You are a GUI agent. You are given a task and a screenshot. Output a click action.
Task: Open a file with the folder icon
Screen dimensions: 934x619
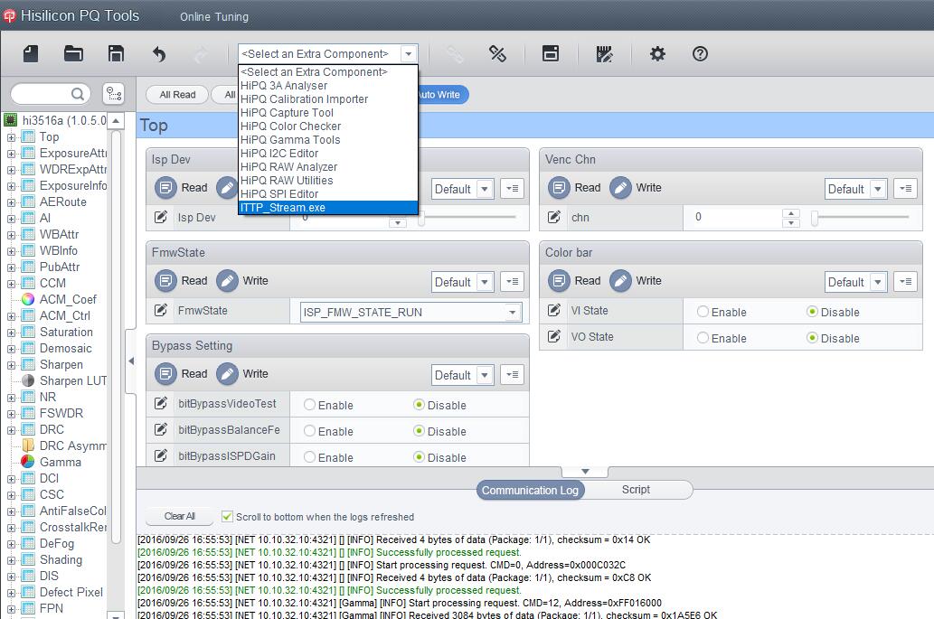[x=73, y=54]
